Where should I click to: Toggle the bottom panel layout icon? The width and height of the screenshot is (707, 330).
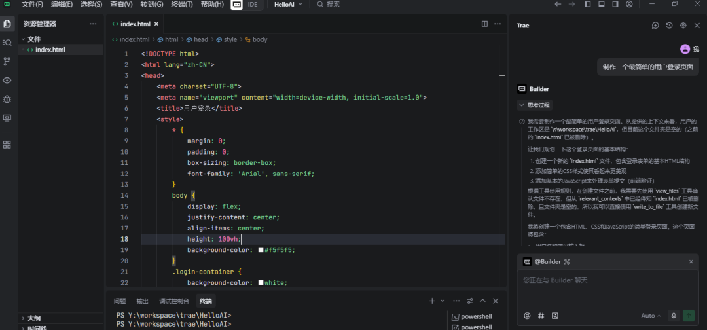[x=601, y=4]
